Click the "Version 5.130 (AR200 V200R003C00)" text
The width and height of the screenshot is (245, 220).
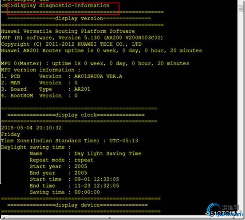(111, 38)
